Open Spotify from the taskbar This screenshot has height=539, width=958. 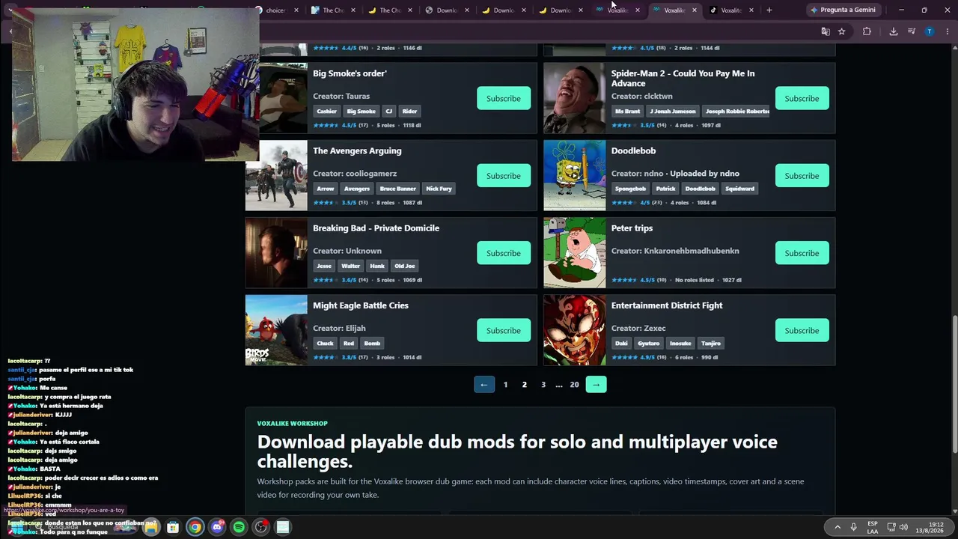(239, 527)
